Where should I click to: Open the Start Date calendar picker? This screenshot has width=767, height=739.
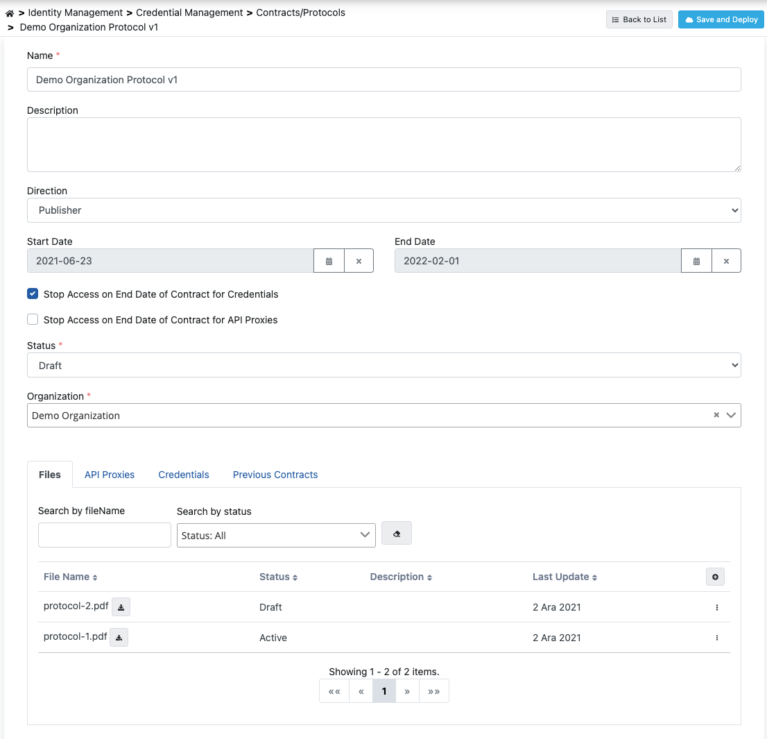pos(329,261)
